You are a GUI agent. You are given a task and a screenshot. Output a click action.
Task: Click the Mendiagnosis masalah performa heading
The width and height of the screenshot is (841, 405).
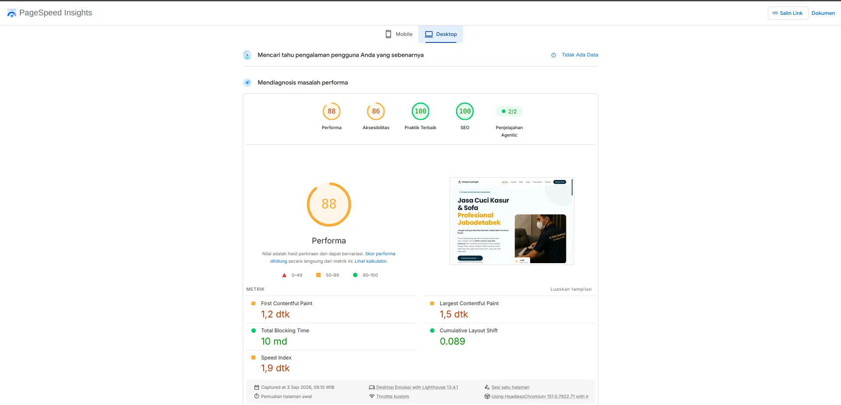[x=303, y=83]
